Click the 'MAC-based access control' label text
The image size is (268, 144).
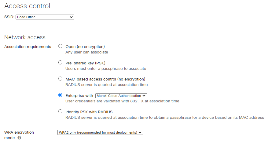105,79
